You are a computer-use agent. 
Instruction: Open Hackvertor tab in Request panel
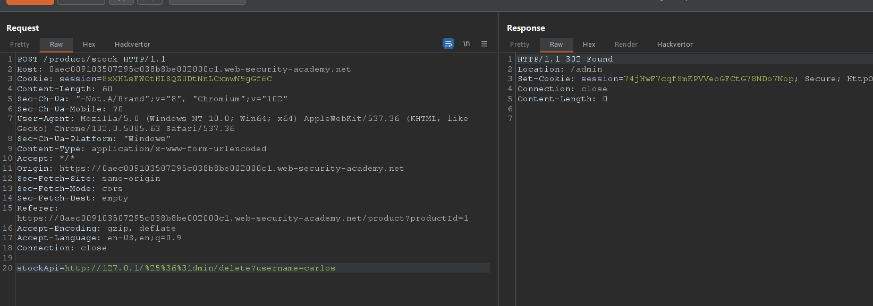tap(132, 45)
